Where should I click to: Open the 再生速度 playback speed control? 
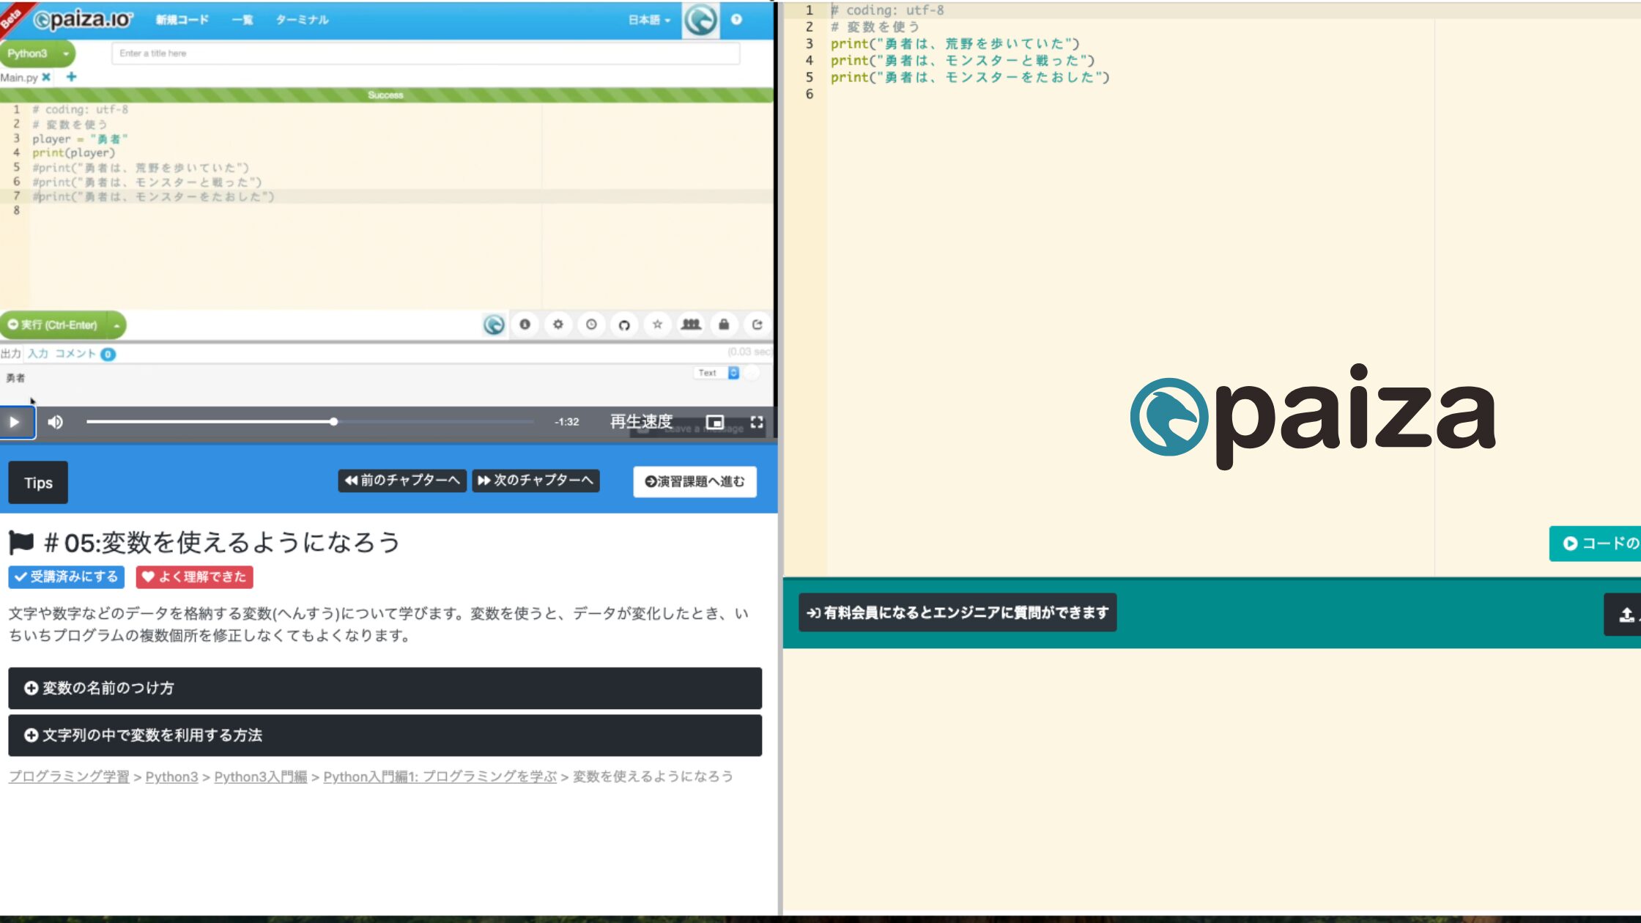[x=641, y=421]
